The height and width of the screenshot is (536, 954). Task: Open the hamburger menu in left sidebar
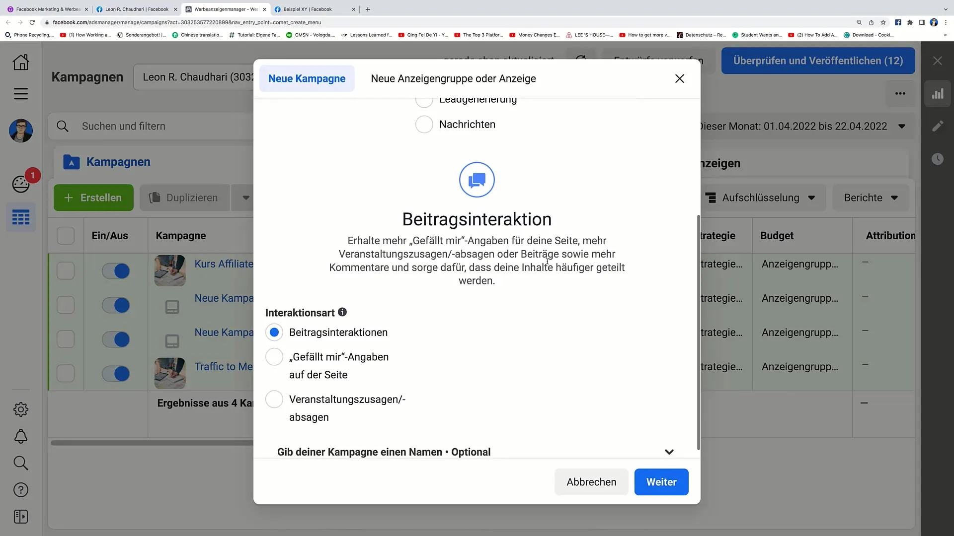click(x=21, y=94)
